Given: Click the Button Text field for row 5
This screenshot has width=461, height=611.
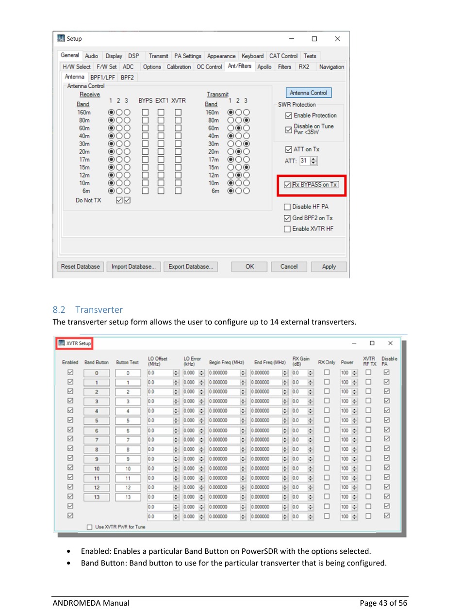Looking at the screenshot, I should [x=128, y=421].
